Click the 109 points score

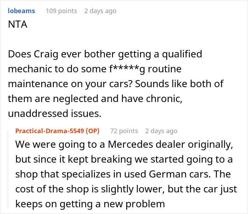pyautogui.click(x=61, y=11)
